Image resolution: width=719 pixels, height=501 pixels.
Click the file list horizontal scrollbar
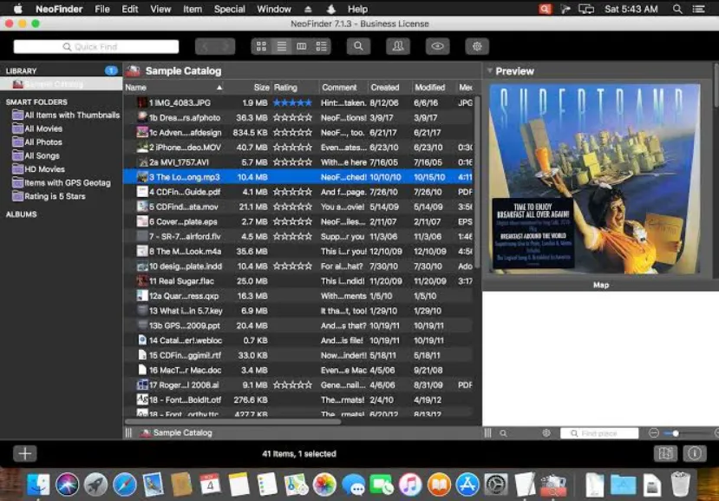pos(233,420)
